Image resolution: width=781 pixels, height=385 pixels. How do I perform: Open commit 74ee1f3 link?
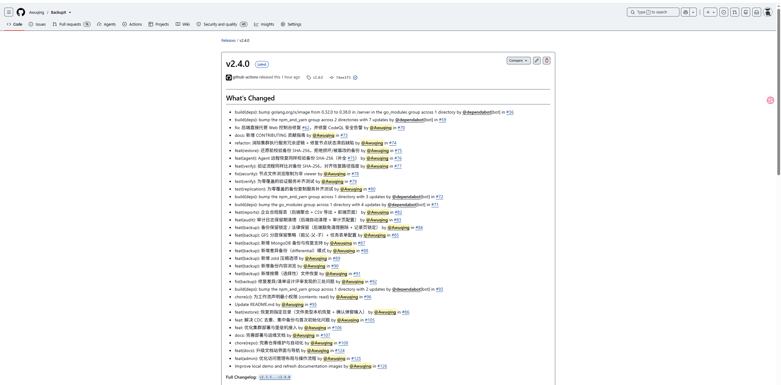[343, 78]
